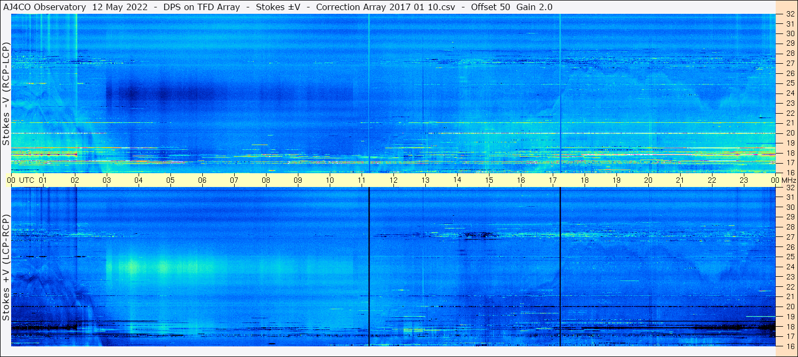This screenshot has height=357, width=798.
Task: Click the "Gain 2.0" value in header
Action: click(x=535, y=7)
